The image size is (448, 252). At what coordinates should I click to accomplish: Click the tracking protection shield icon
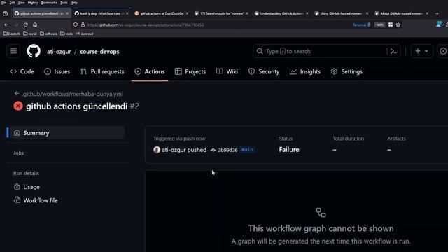click(76, 25)
